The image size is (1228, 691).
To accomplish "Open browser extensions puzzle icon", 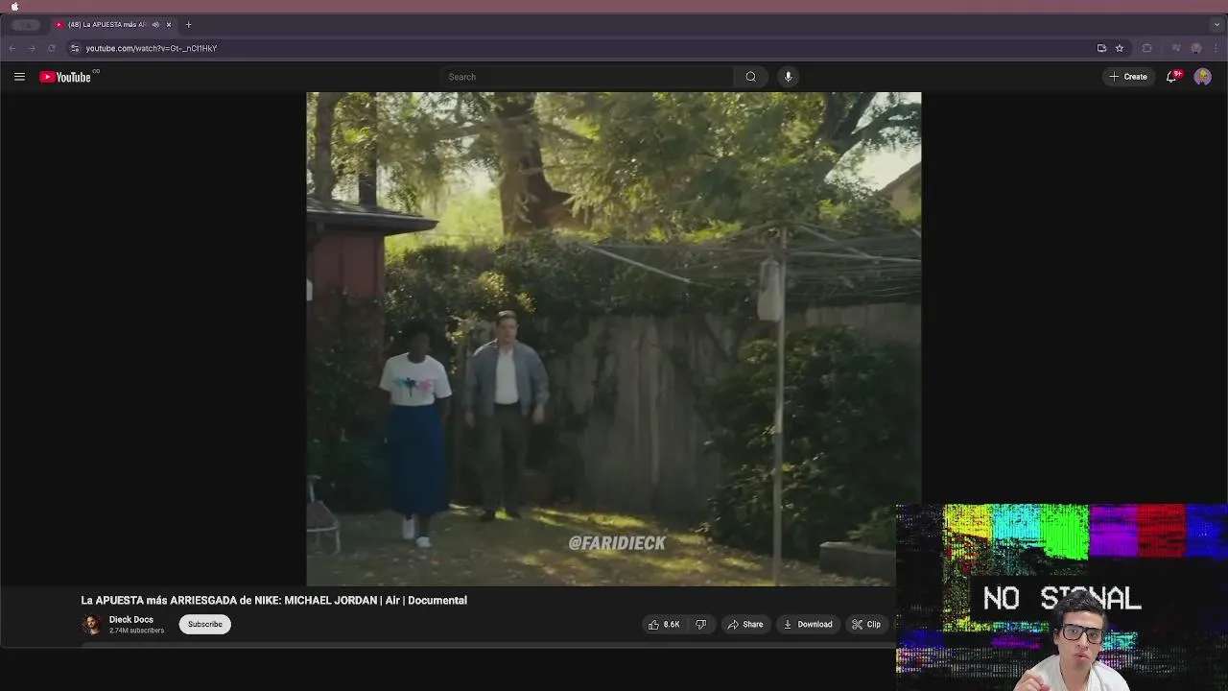I will click(1146, 48).
